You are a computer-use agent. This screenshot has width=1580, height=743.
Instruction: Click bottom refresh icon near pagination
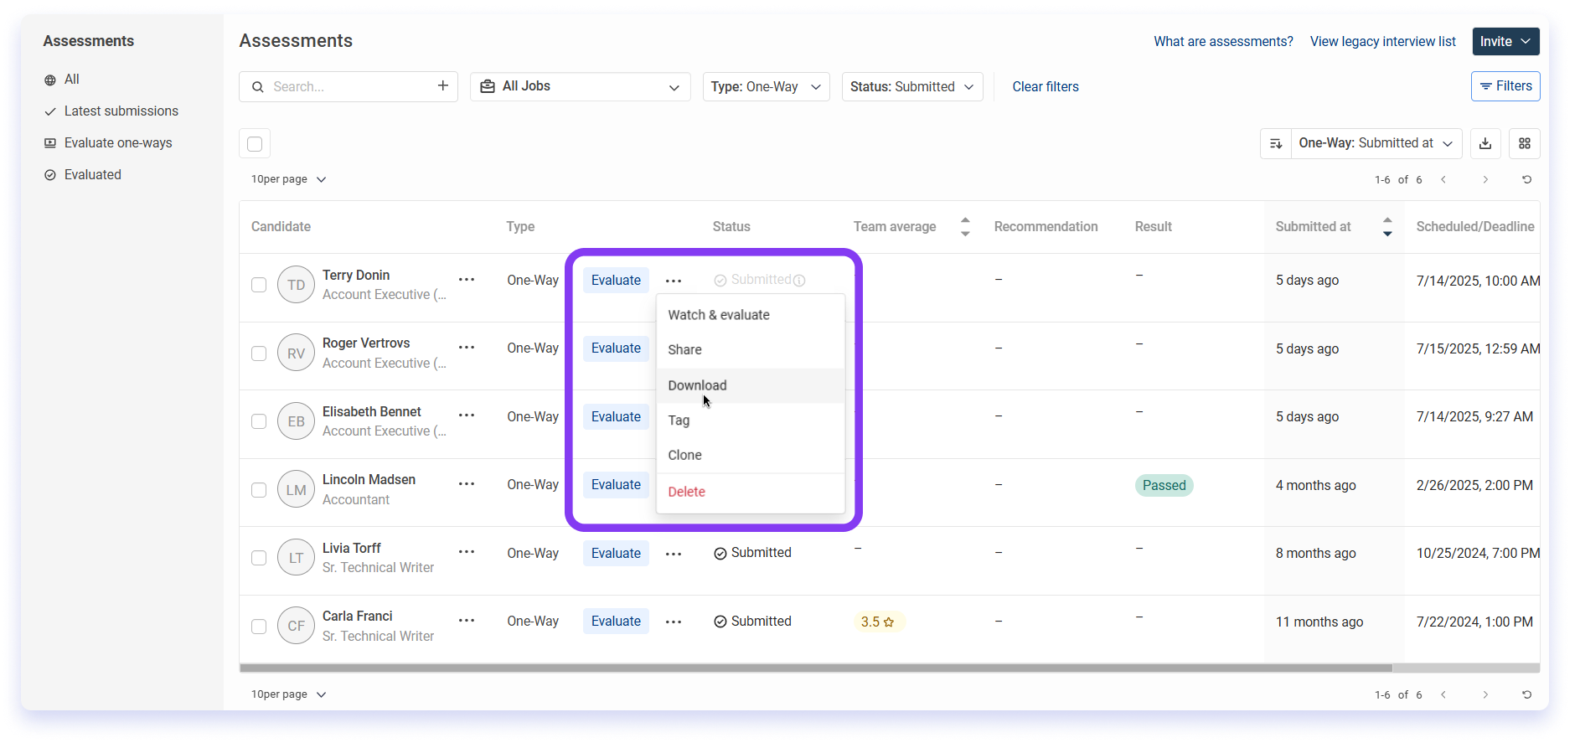(x=1526, y=694)
